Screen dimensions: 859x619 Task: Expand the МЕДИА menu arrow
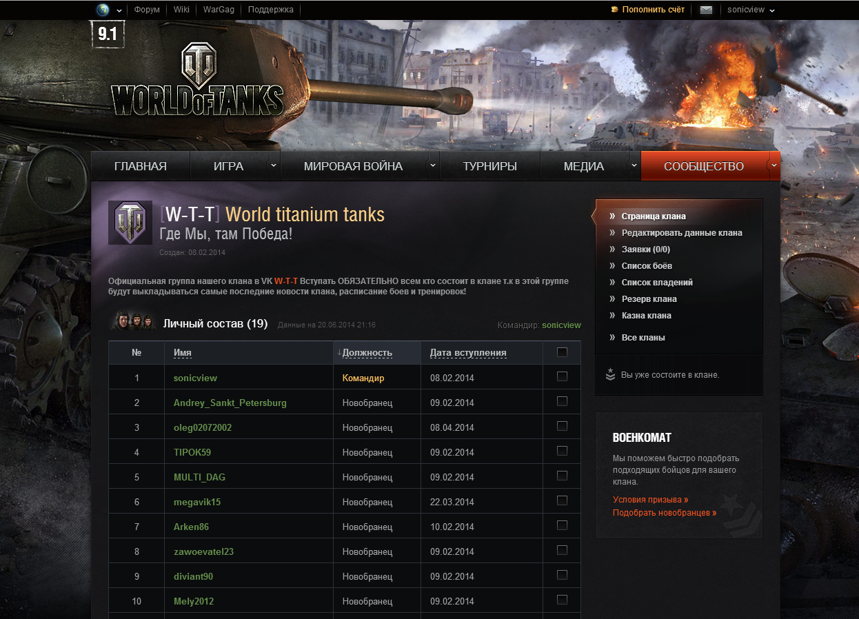[x=634, y=165]
